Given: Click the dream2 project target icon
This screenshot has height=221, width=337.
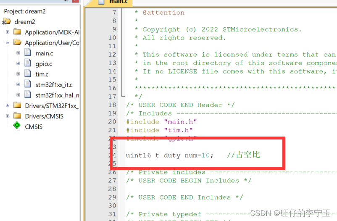Looking at the screenshot, I should click(6, 21).
